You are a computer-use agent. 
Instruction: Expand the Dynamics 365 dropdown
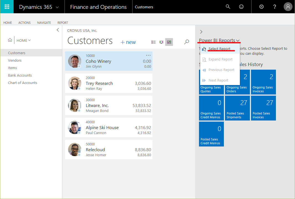57,7
